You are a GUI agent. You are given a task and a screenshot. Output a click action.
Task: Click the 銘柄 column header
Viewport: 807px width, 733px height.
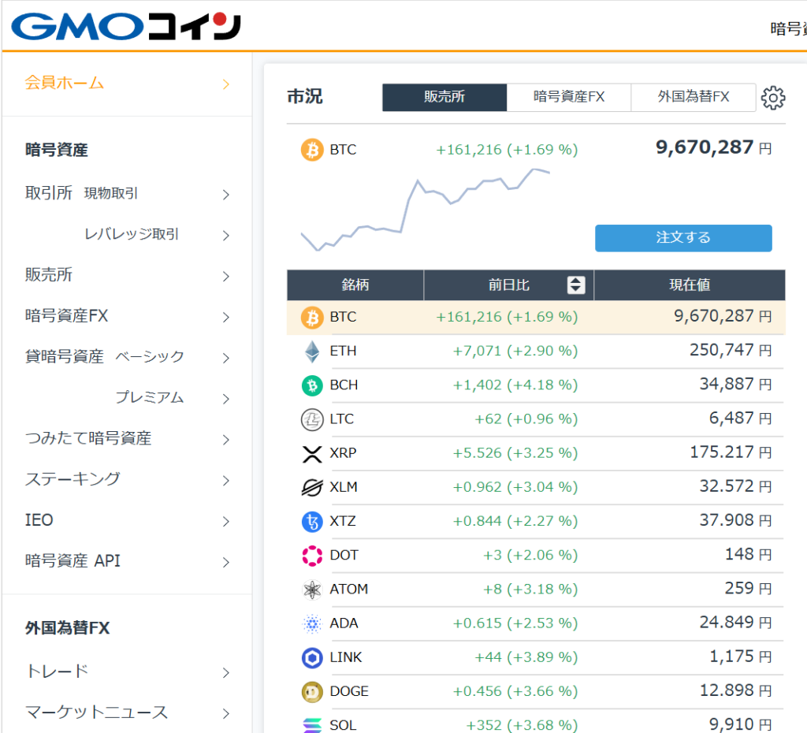point(355,285)
